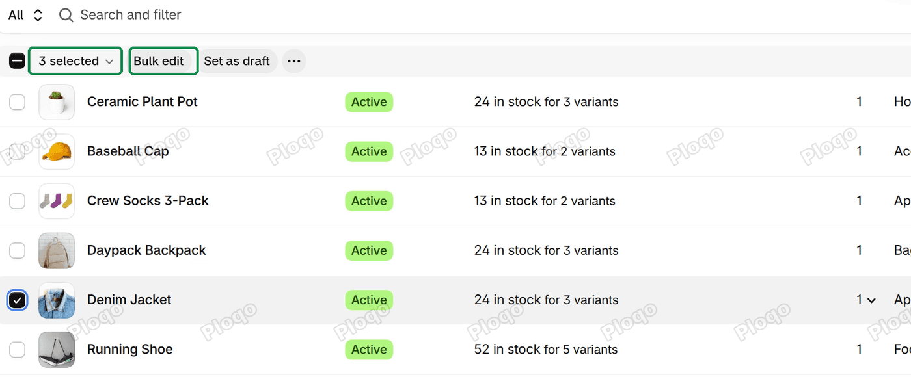Open the All views dropdown
This screenshot has height=379, width=911.
tap(25, 15)
